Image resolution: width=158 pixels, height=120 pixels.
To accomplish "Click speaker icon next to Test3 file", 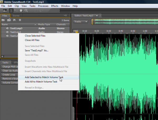I will point(7,36).
